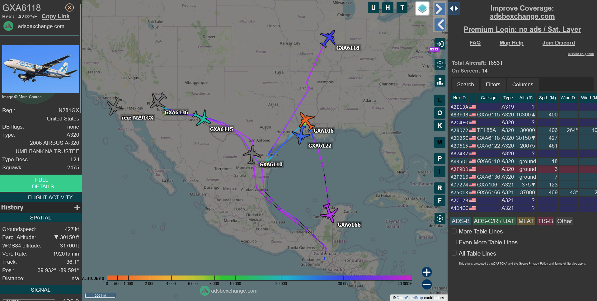Toggle the P map option button
The height and width of the screenshot is (301, 597).
[440, 159]
